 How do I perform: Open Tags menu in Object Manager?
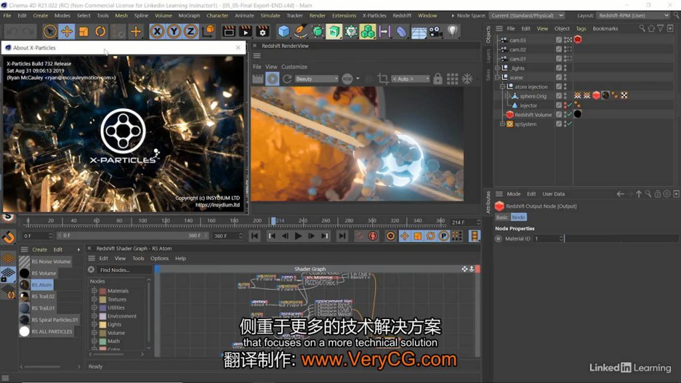click(x=581, y=29)
